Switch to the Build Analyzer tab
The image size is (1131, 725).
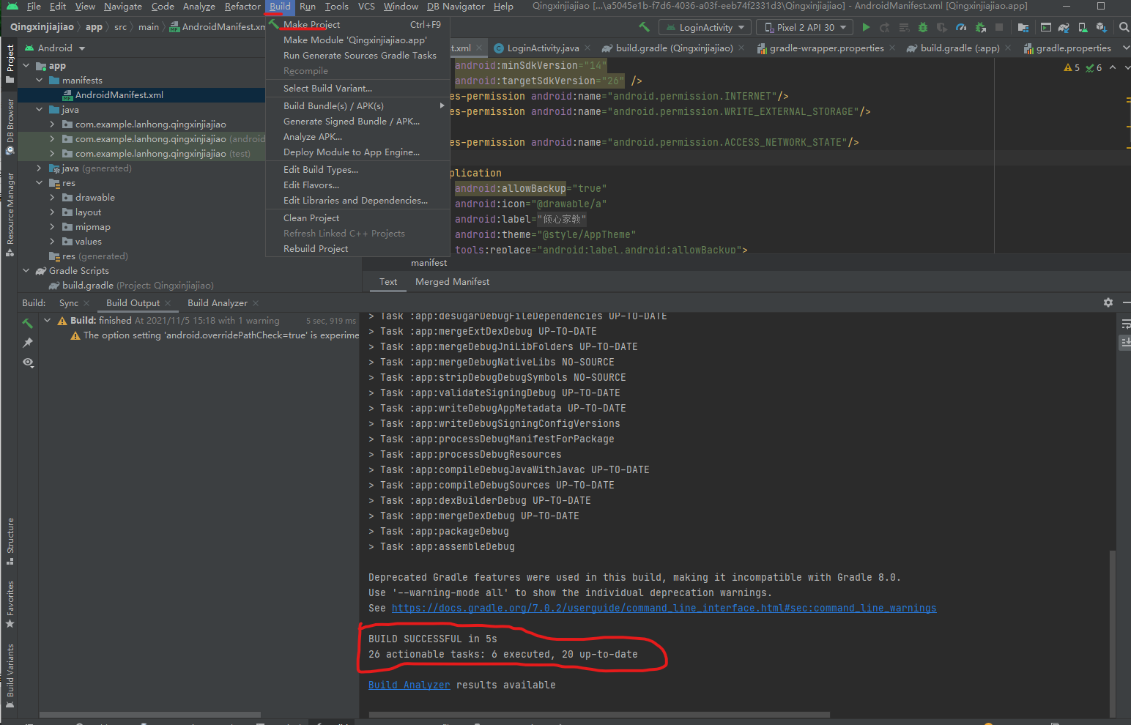pyautogui.click(x=218, y=303)
